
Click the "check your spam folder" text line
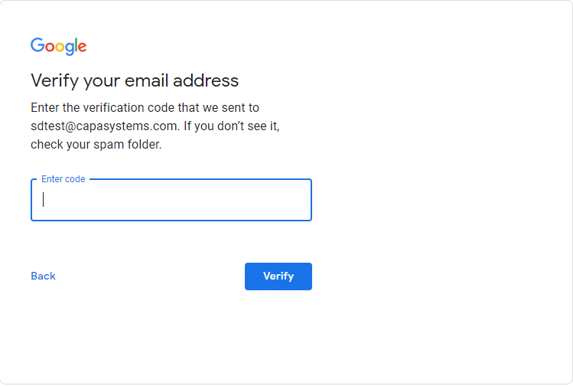pyautogui.click(x=96, y=145)
